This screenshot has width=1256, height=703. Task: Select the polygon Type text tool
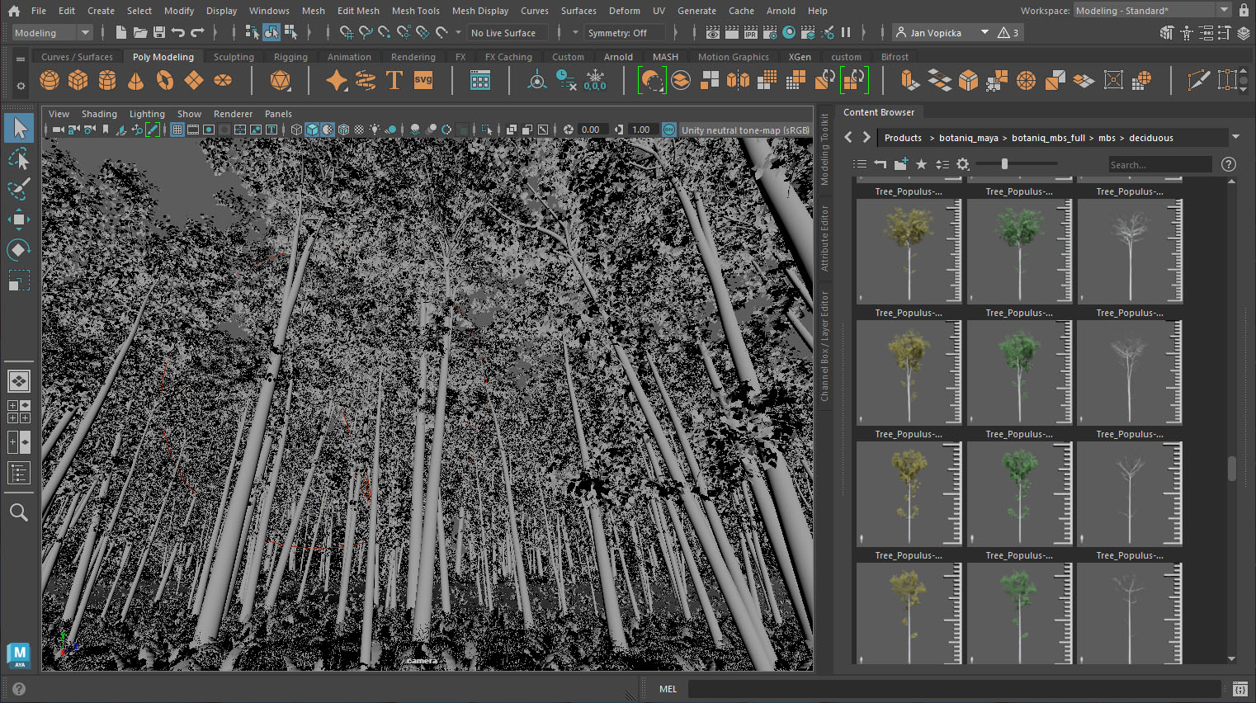point(394,81)
